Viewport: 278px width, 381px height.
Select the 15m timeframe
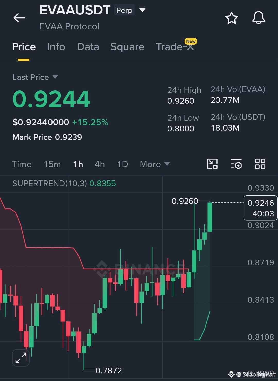(52, 164)
